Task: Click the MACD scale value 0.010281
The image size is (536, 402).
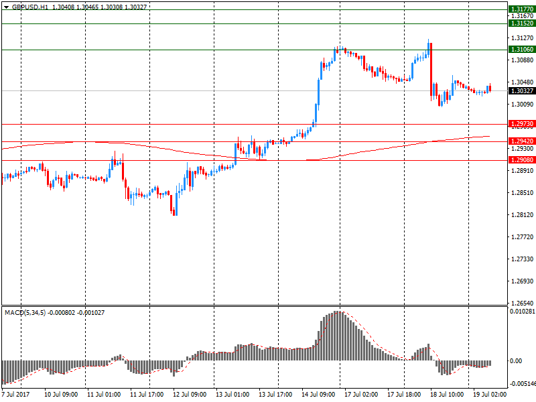Action: pyautogui.click(x=523, y=311)
